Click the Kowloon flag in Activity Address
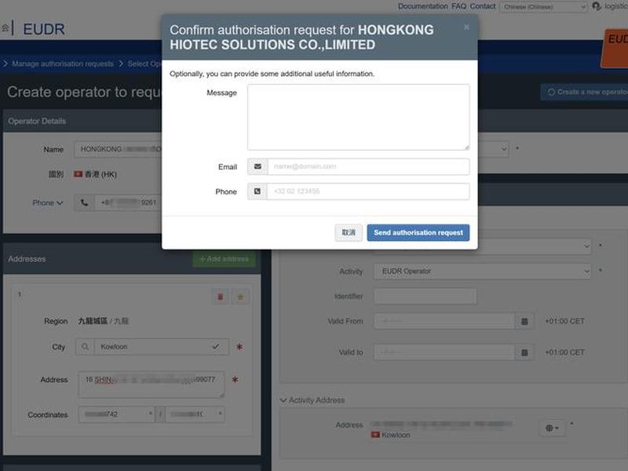This screenshot has height=471, width=628. pyautogui.click(x=375, y=435)
